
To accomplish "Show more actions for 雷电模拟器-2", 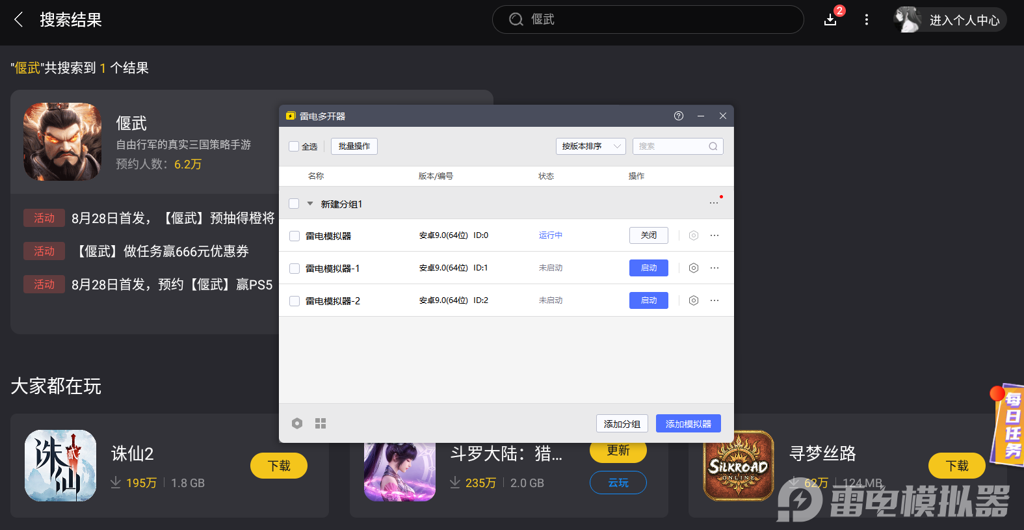I will coord(715,300).
